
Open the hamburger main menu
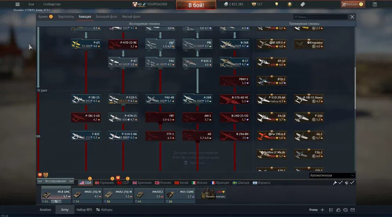[x=18, y=4]
